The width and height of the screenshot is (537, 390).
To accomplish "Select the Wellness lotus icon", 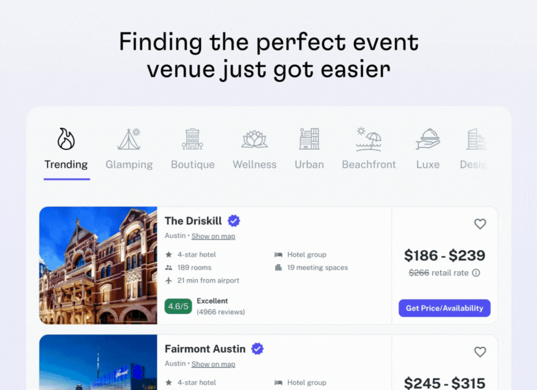I will (254, 139).
